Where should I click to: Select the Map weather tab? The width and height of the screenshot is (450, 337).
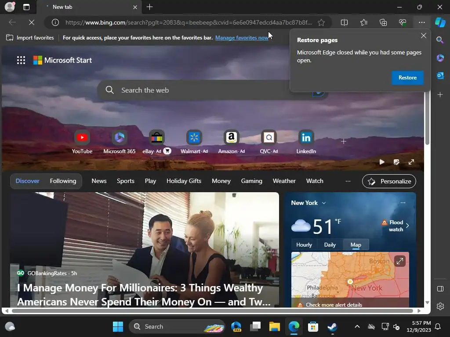coord(356,245)
